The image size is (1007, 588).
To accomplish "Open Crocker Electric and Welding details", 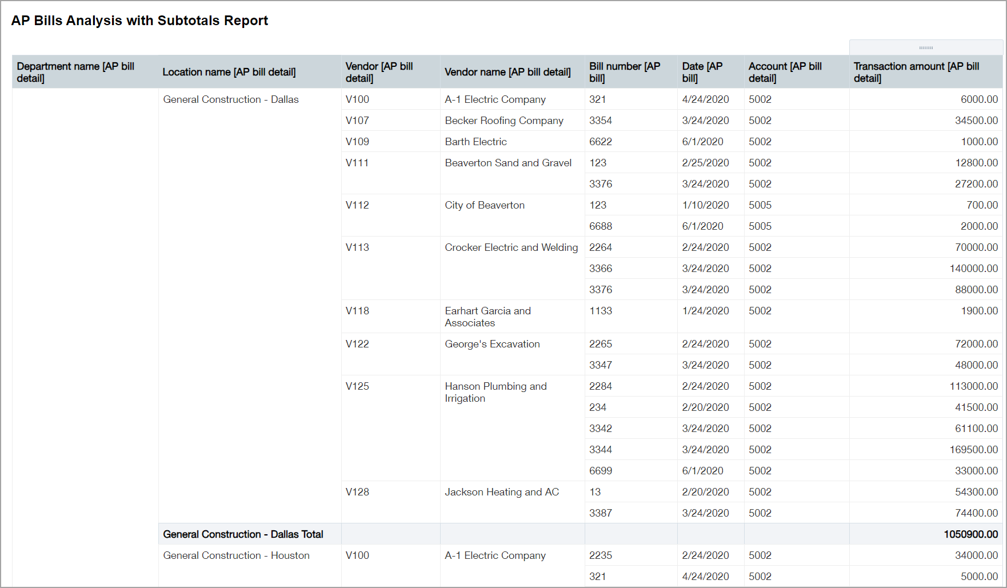I will coord(512,247).
